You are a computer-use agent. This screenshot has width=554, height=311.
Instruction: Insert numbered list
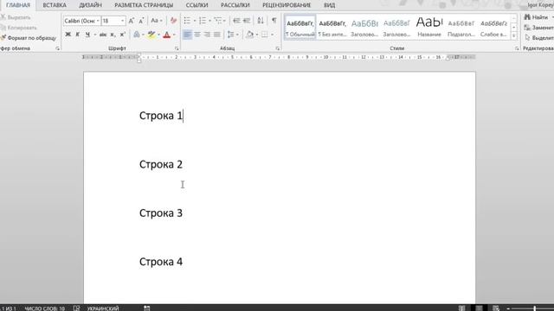click(x=203, y=21)
